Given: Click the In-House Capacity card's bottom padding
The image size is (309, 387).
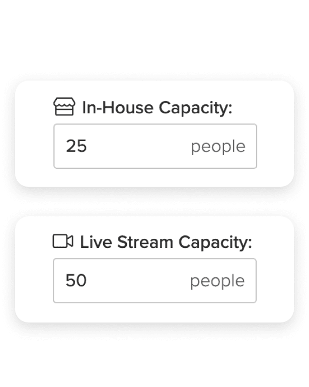Looking at the screenshot, I should tap(154, 178).
